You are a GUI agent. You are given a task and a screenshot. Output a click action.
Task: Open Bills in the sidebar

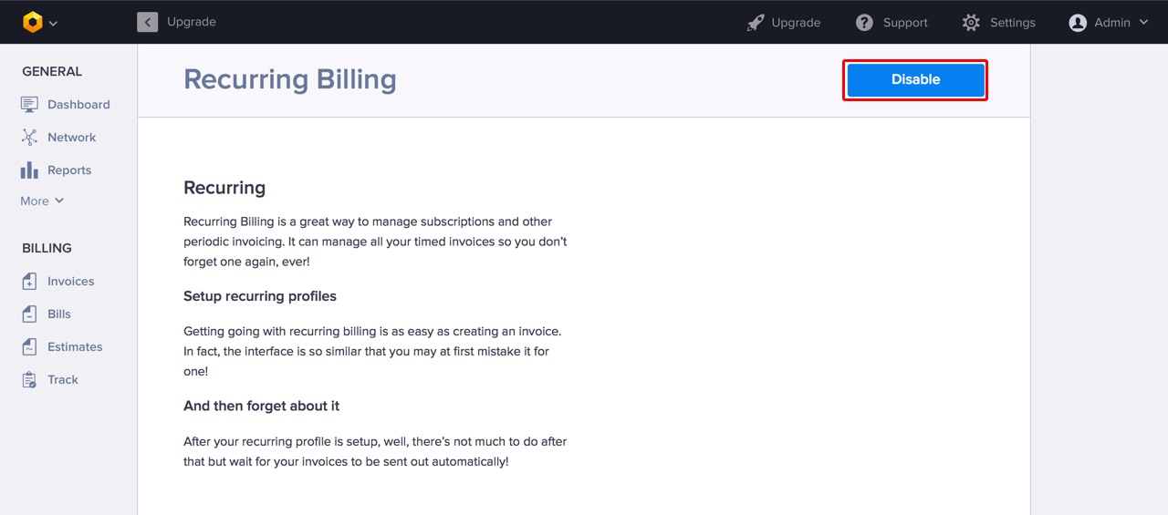coord(59,314)
